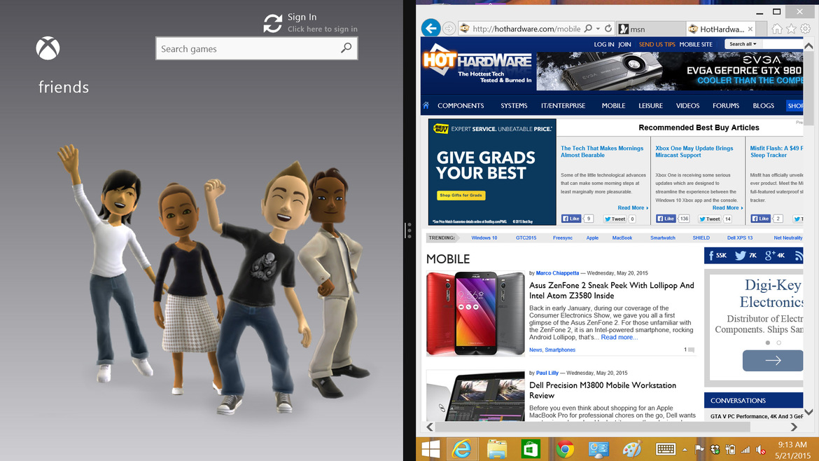Viewport: 819px width, 461px height.
Task: Click the MOBILE SITE link
Action: (696, 44)
